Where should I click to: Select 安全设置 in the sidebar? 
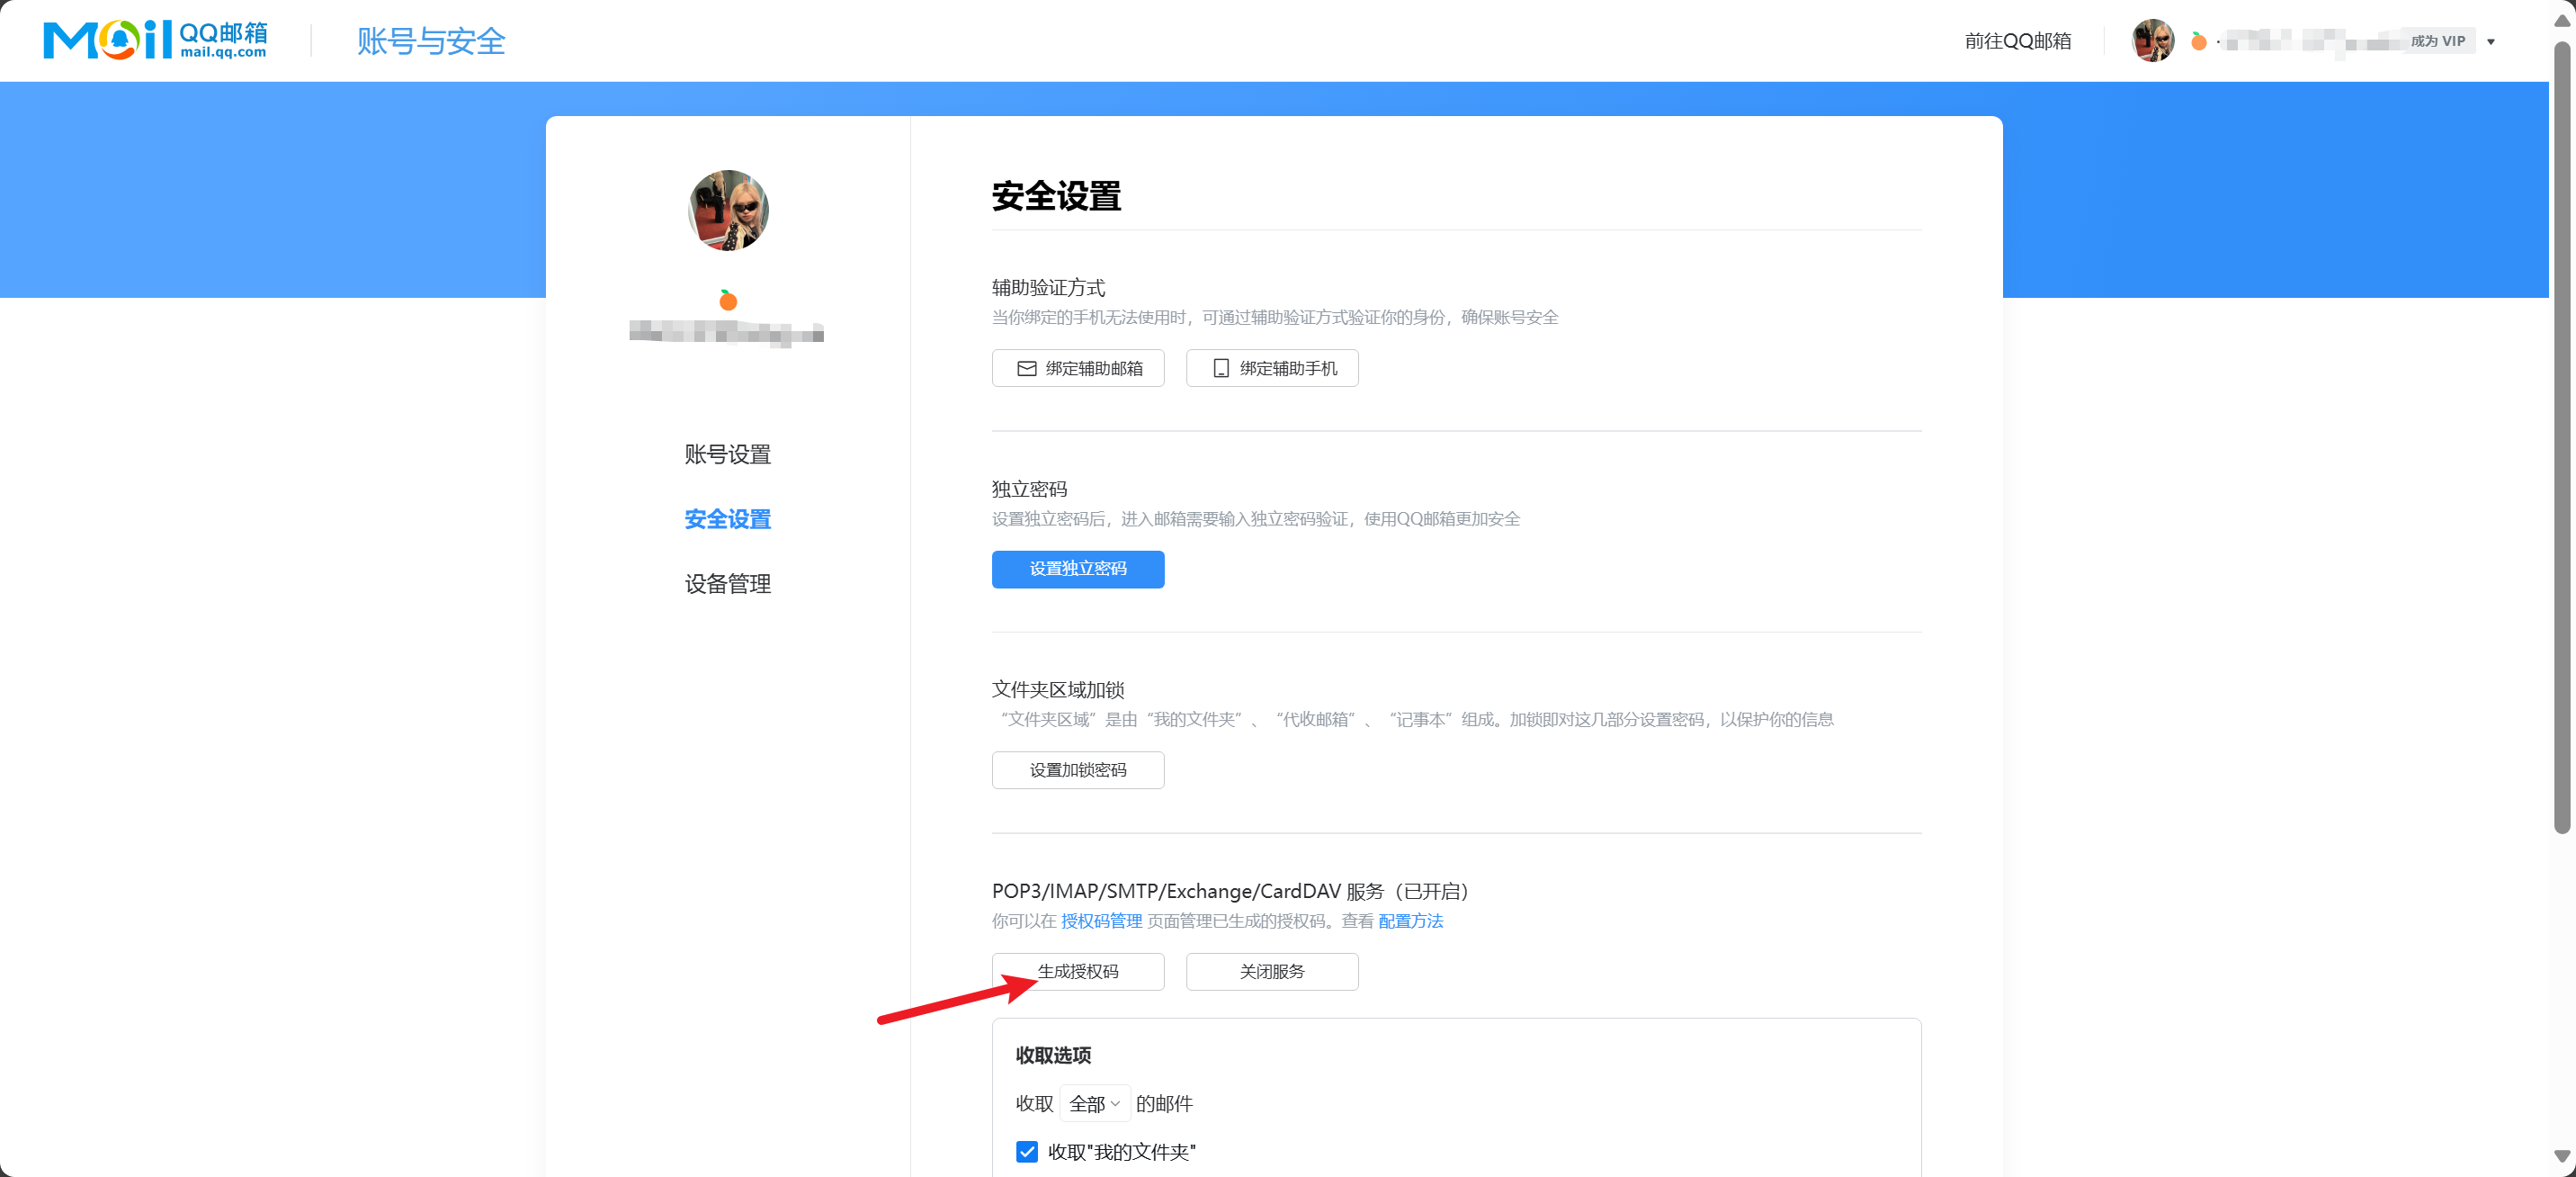[x=727, y=519]
